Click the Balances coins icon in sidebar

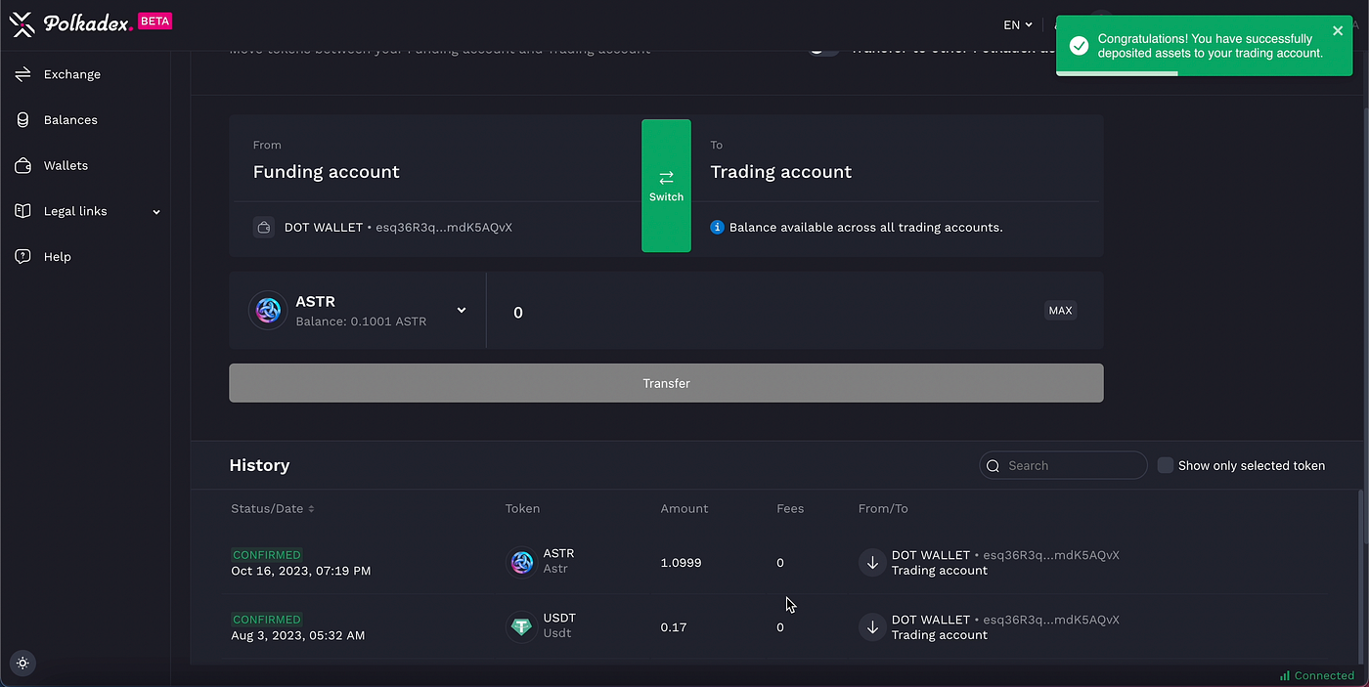pyautogui.click(x=23, y=120)
